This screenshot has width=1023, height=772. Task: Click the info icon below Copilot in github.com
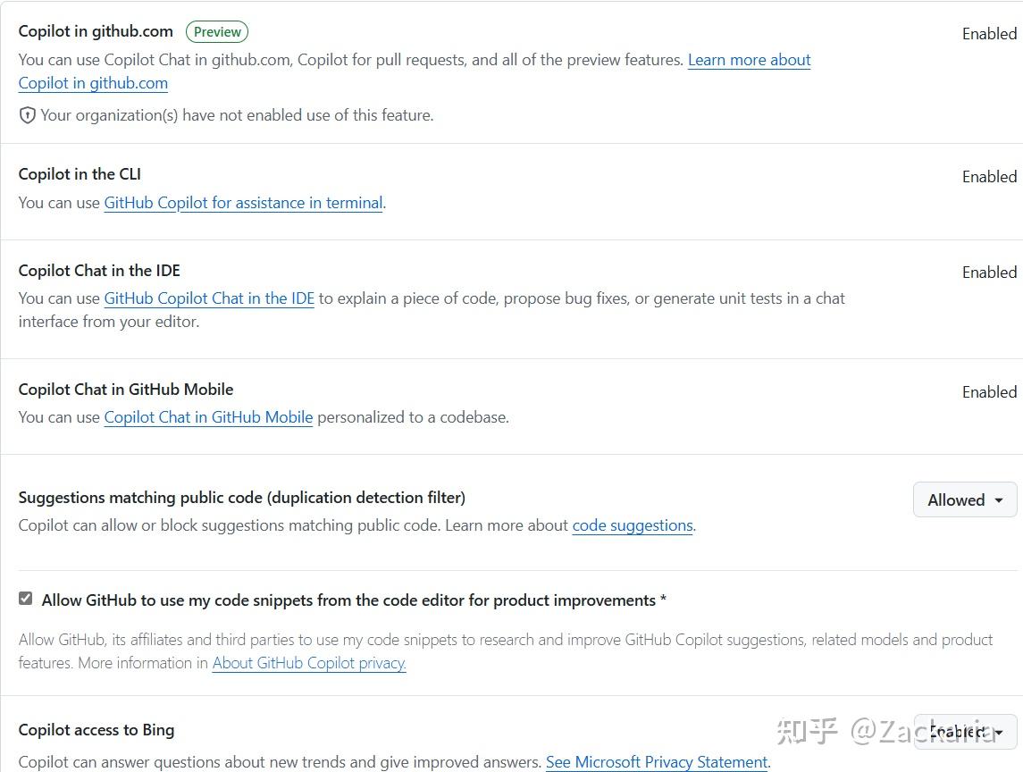tap(28, 115)
